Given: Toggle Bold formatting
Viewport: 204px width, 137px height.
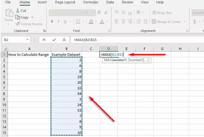Looking at the screenshot, I should click(x=52, y=21).
